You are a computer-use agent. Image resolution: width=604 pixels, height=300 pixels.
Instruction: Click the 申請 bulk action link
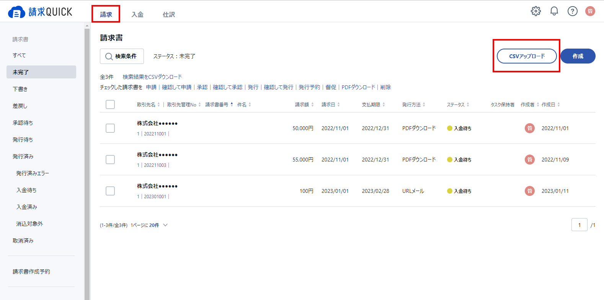(151, 87)
